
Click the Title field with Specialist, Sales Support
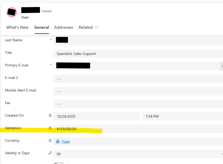pos(138,53)
